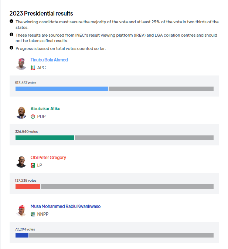Select Musa Mohammed Rabiu Kwankwaso's portrait

(x=21, y=210)
